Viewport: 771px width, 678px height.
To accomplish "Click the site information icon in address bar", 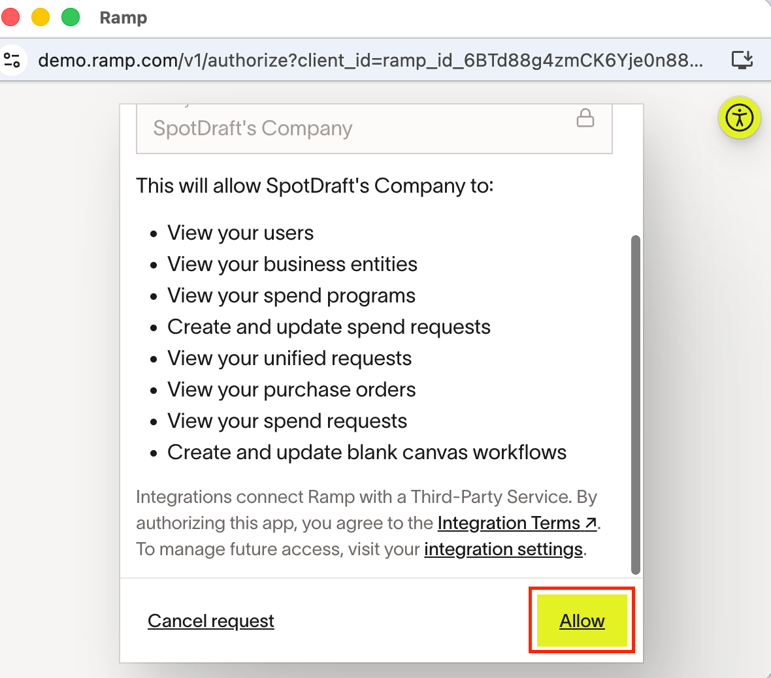I will 12,61.
